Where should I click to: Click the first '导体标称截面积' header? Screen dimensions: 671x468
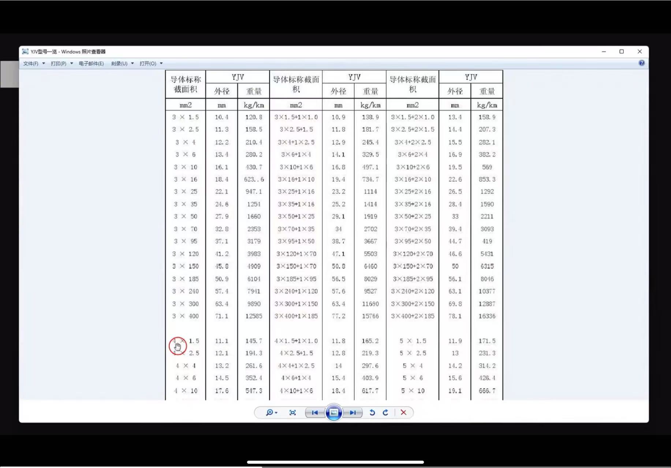(186, 84)
